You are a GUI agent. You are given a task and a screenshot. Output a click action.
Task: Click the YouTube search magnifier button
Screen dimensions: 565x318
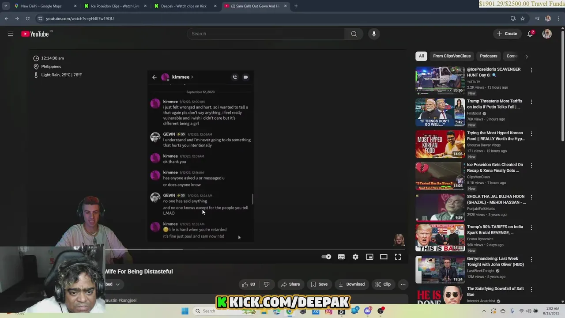point(354,34)
